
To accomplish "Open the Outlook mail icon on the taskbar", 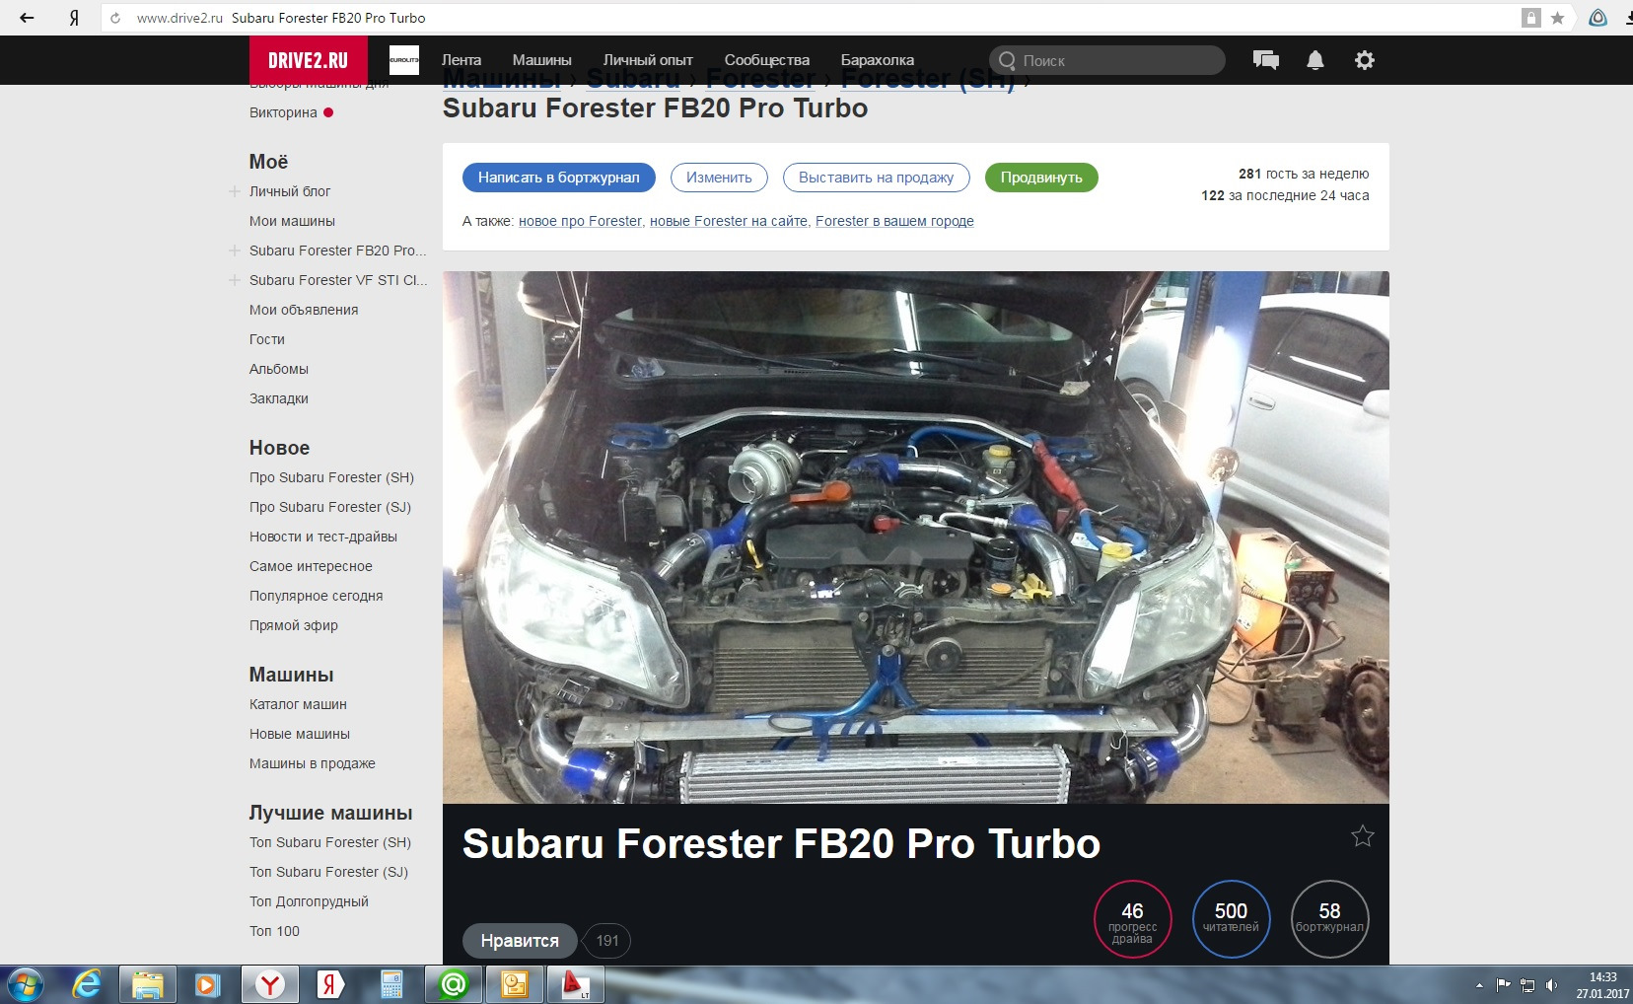I will point(515,984).
